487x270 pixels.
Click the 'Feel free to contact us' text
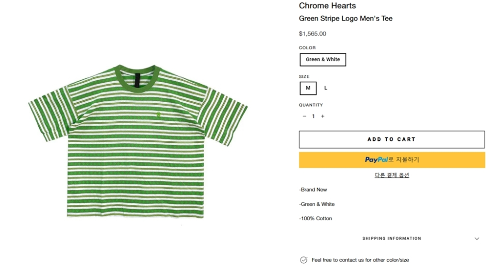click(360, 260)
